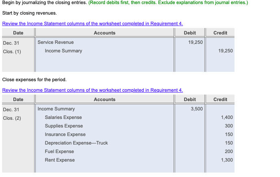Click the Clos. (1) date label
The width and height of the screenshot is (280, 177).
click(12, 52)
